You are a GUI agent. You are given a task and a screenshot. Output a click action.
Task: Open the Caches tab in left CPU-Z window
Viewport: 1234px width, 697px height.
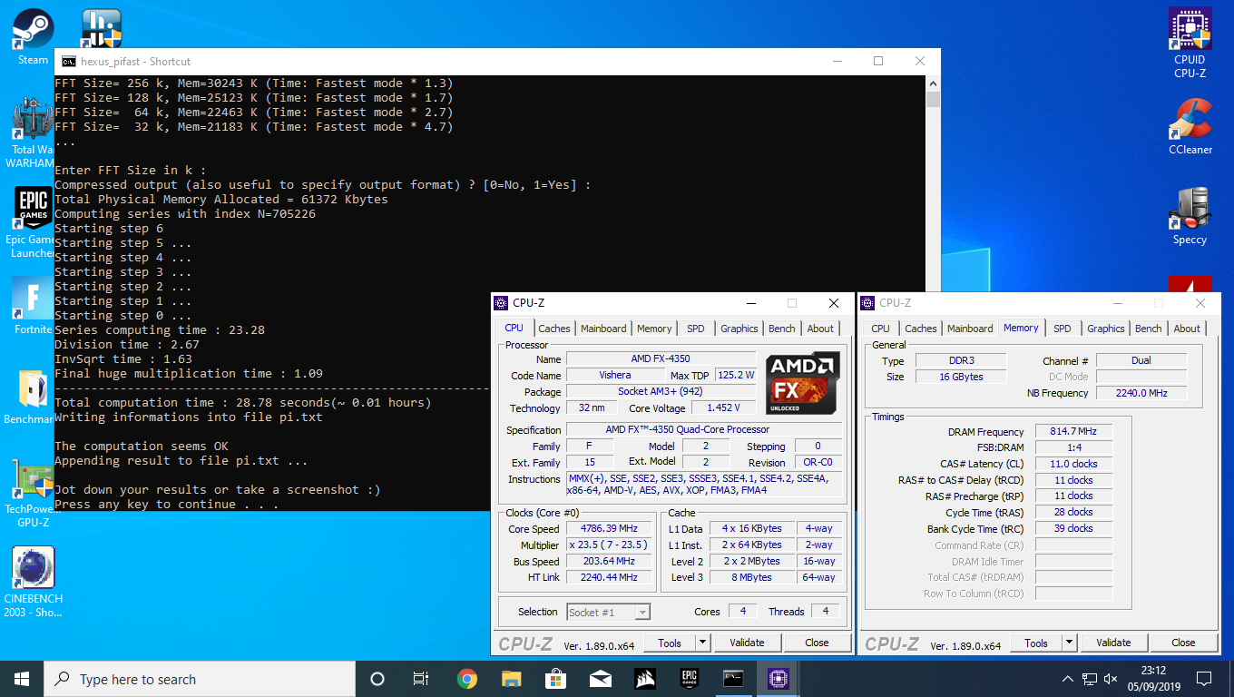coord(553,329)
